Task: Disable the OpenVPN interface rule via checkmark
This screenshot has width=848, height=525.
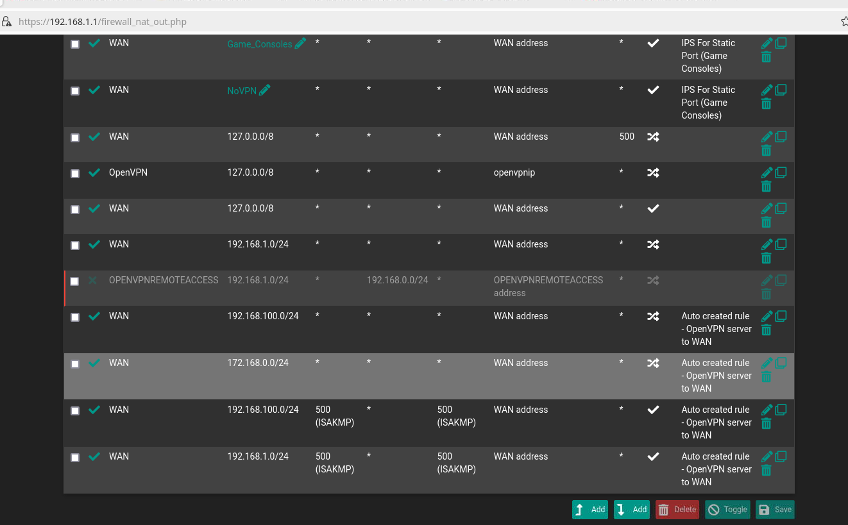Action: tap(94, 173)
